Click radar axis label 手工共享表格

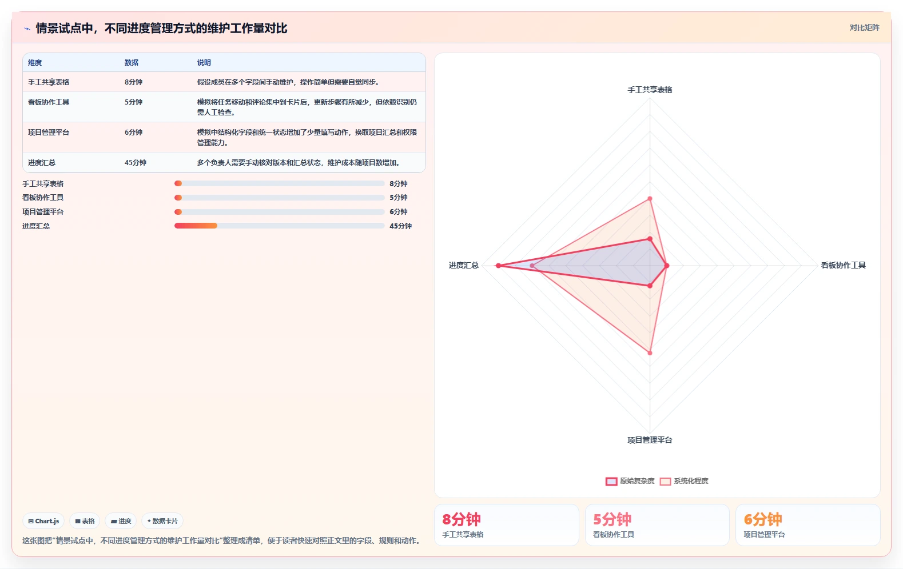(650, 90)
